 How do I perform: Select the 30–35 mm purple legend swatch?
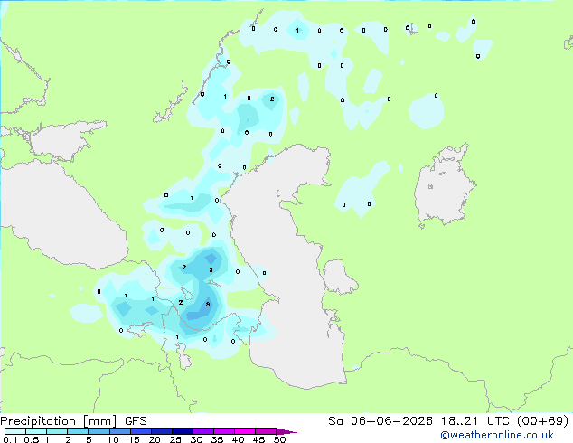202,431
